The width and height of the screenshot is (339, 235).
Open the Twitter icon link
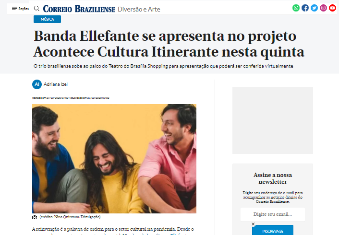point(314,8)
